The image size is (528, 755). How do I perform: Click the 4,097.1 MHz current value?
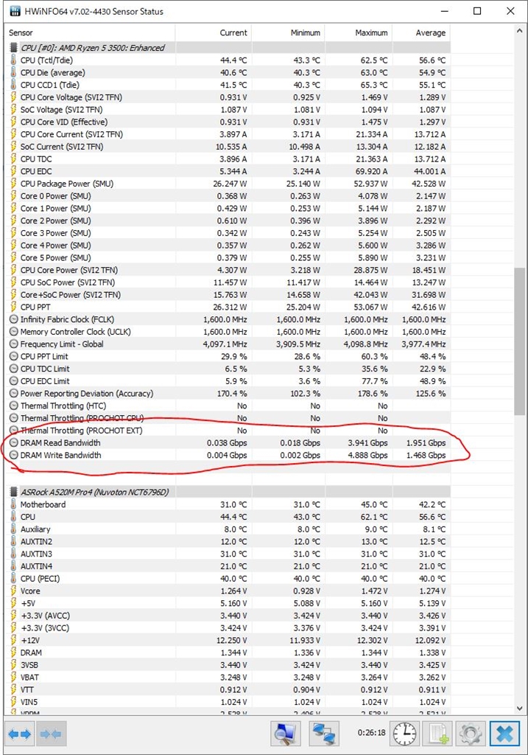[x=225, y=344]
